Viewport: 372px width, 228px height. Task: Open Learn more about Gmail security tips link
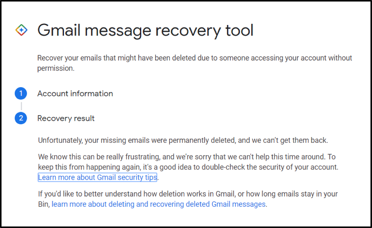pos(98,177)
